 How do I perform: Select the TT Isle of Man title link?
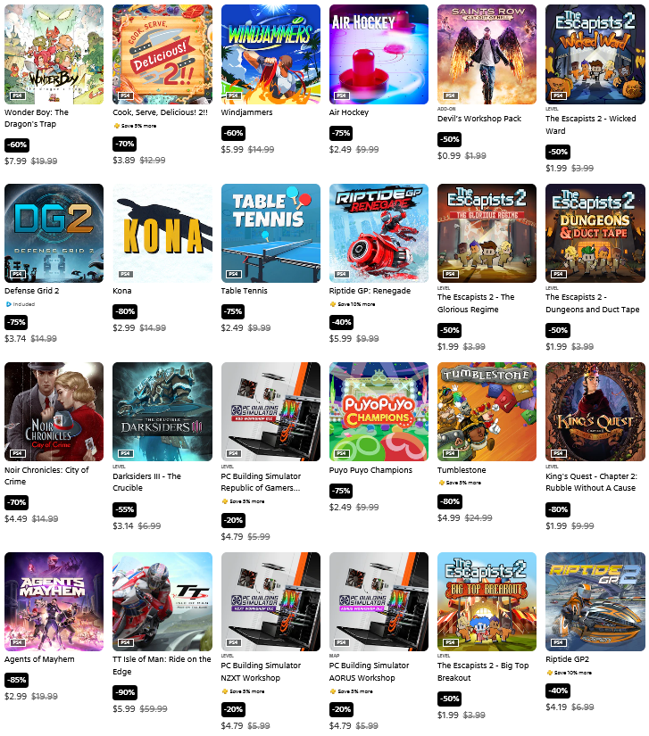(162, 666)
